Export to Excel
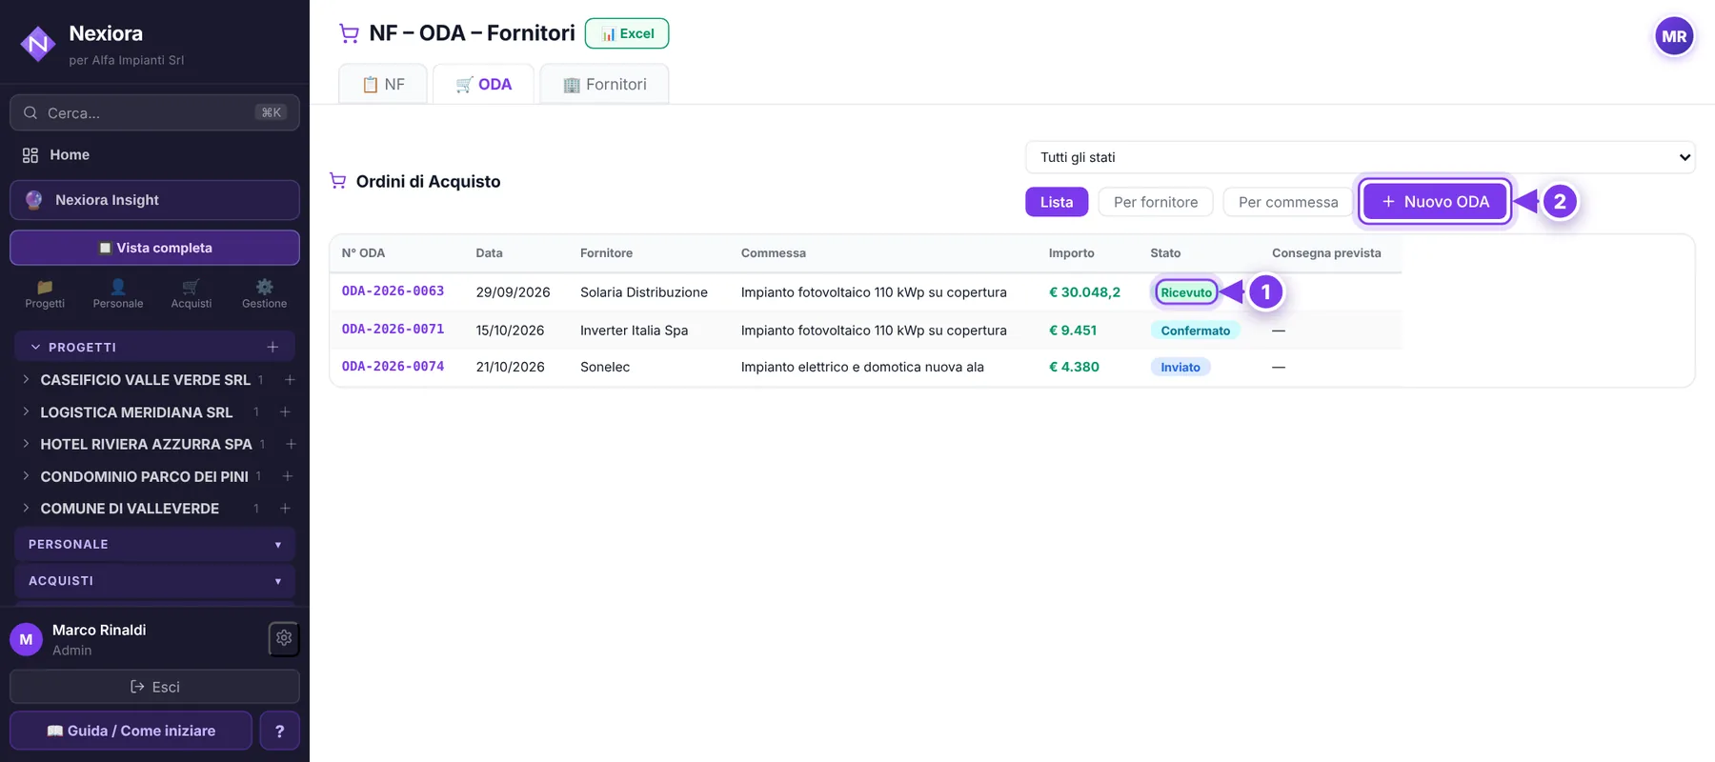1715x762 pixels. (627, 33)
